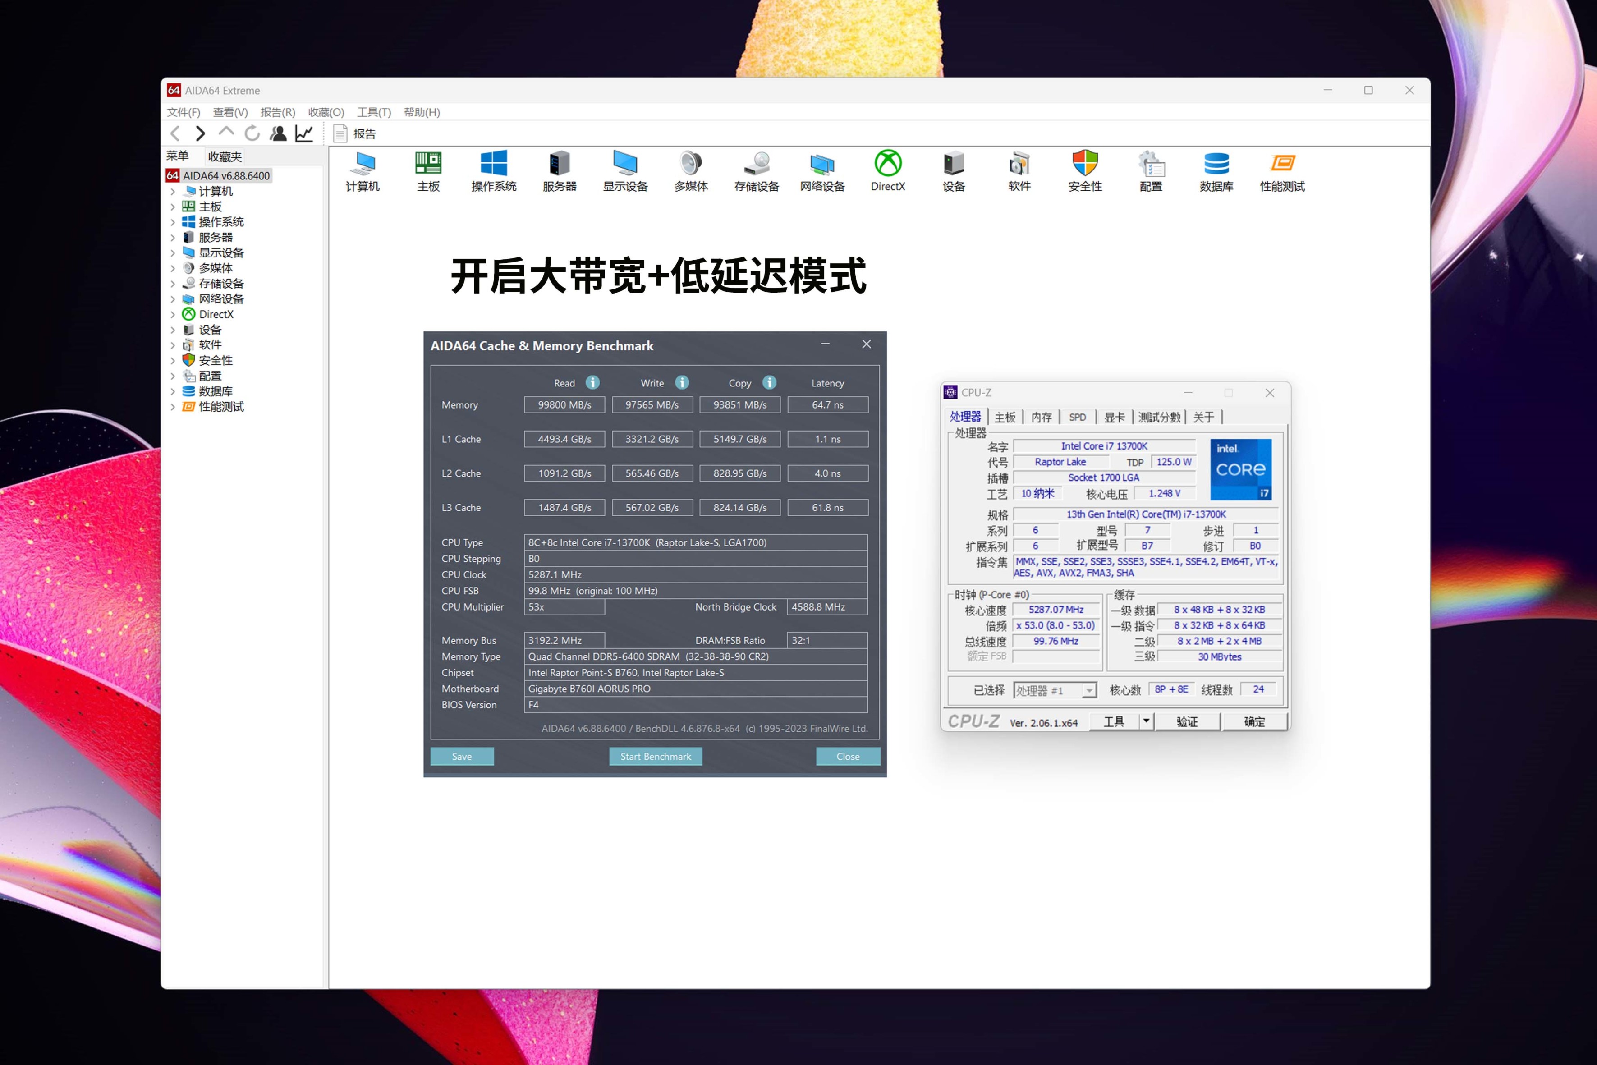Select the 显示设备 tree item
The height and width of the screenshot is (1065, 1597).
220,252
